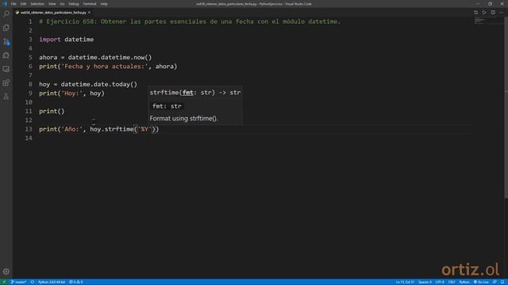Open changes compare icon in editor toolbar
The width and height of the screenshot is (508, 285).
click(x=475, y=13)
